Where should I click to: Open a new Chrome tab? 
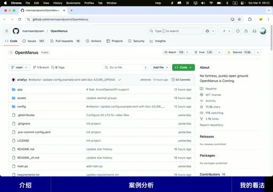point(71,11)
